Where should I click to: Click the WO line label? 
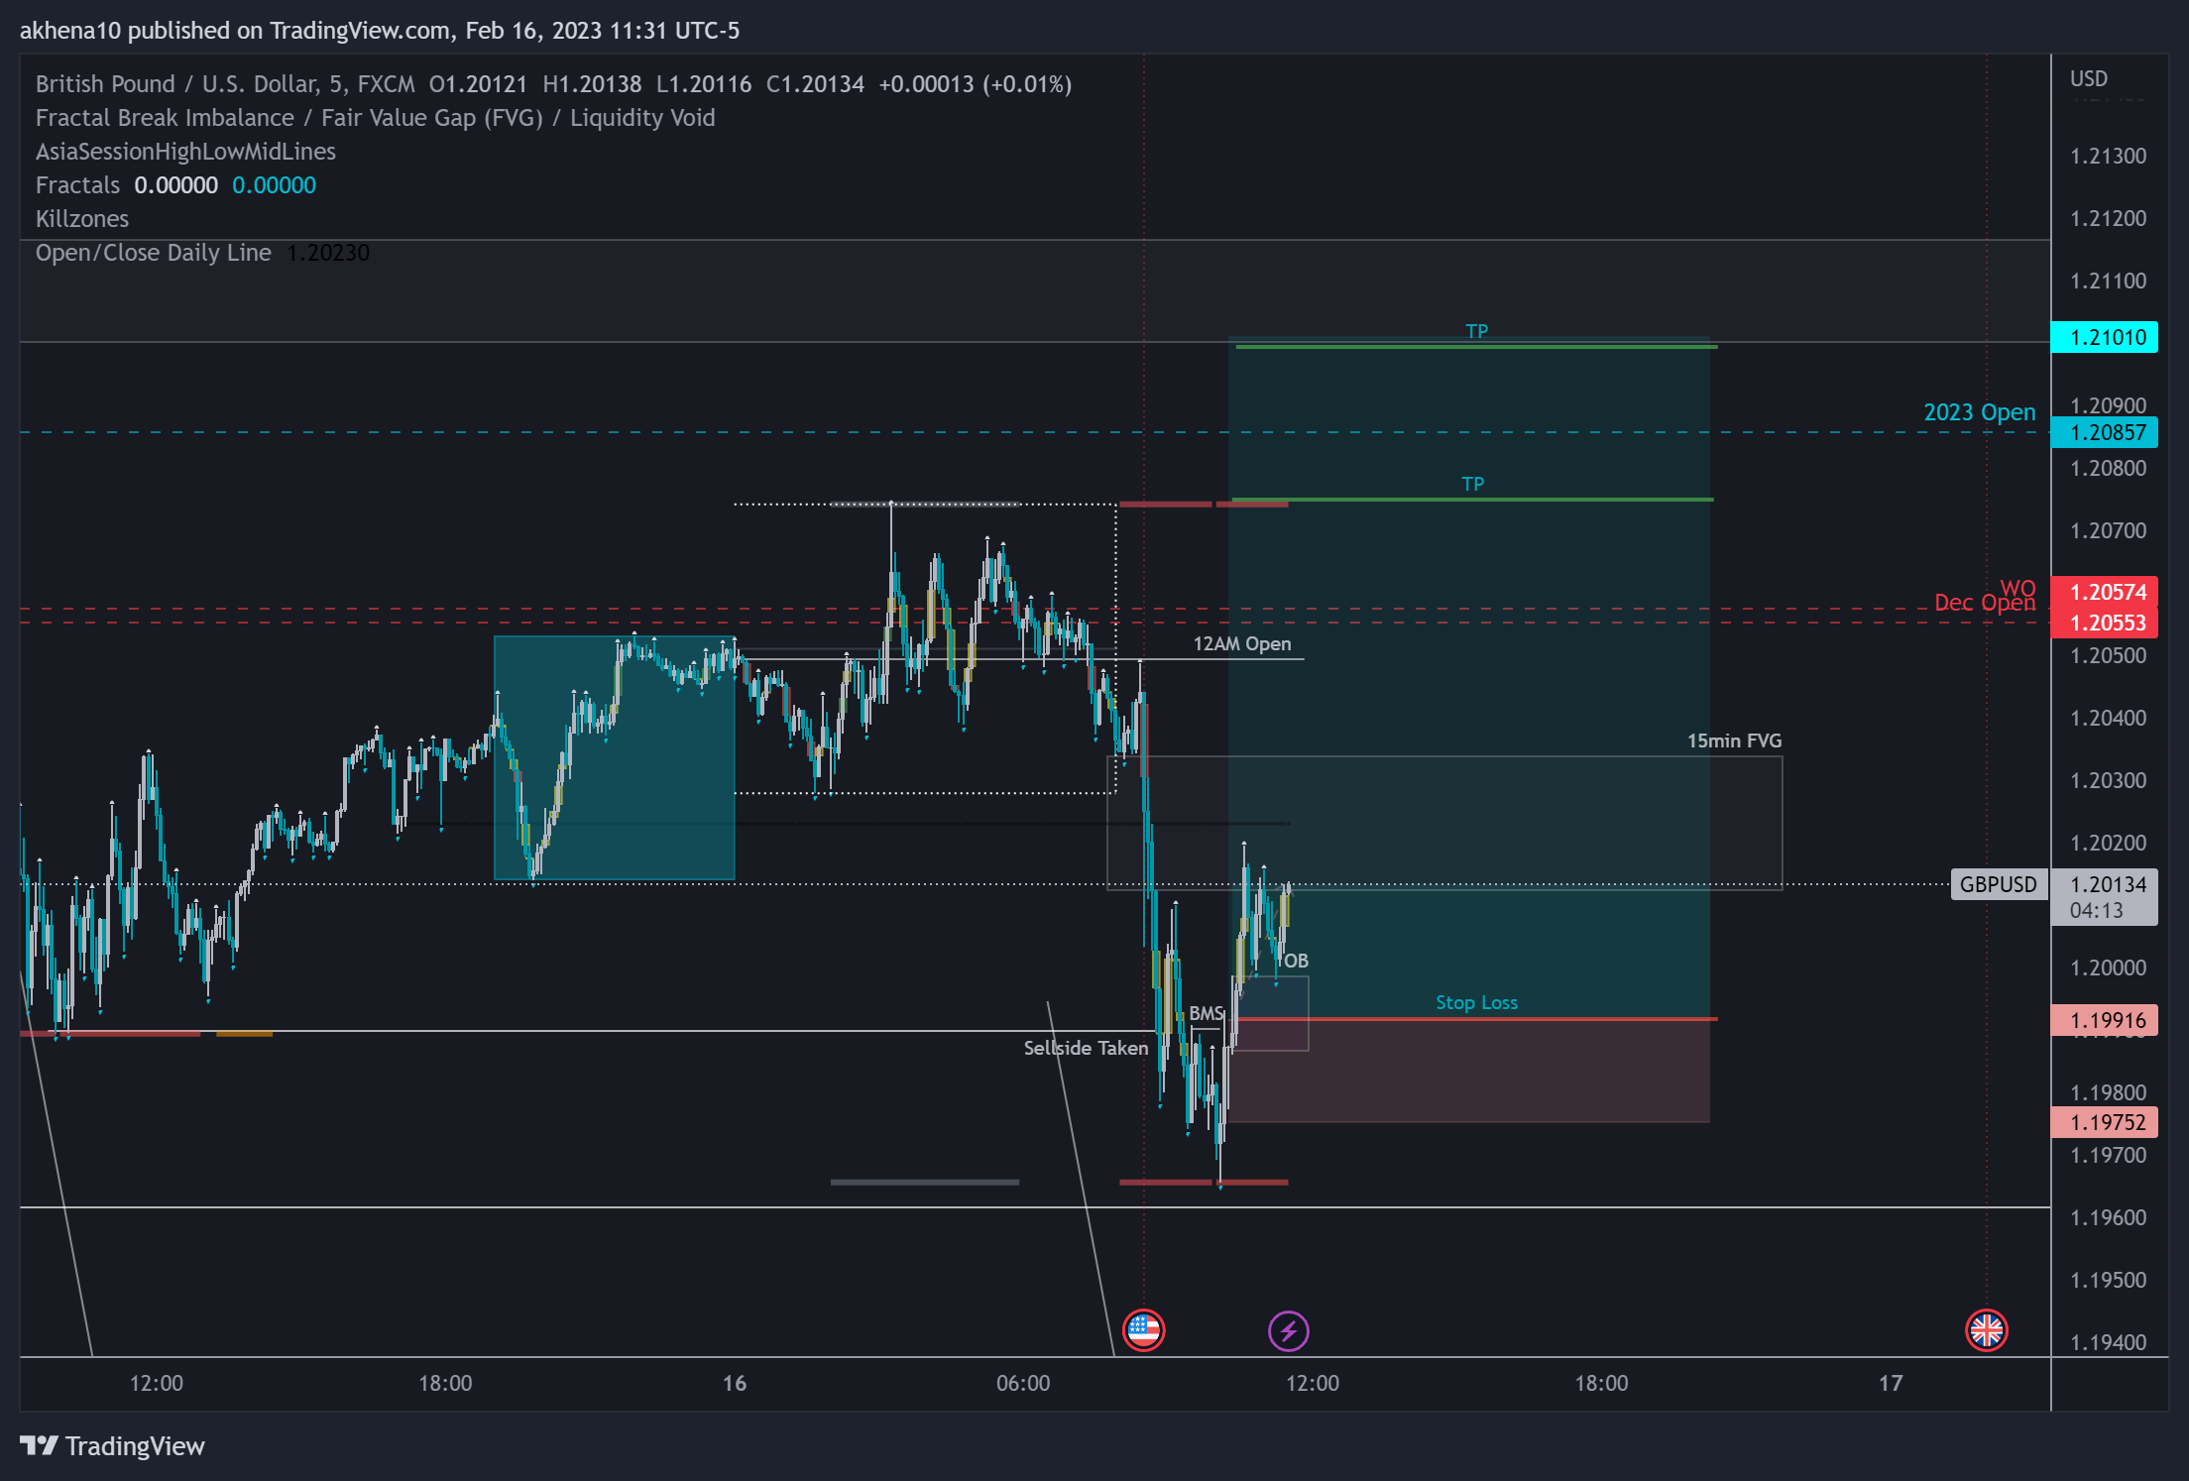point(2017,588)
